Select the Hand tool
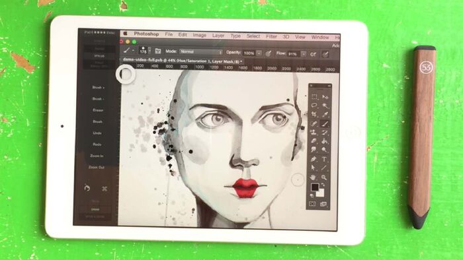This screenshot has width=463, height=260. click(x=314, y=178)
